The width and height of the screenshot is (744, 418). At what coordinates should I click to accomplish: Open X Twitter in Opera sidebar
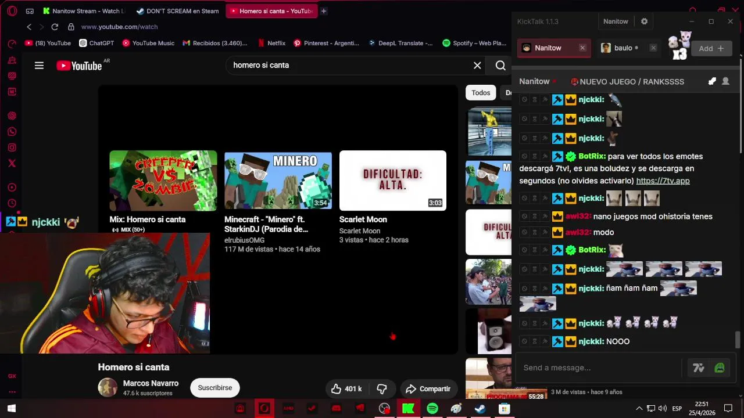tap(12, 164)
